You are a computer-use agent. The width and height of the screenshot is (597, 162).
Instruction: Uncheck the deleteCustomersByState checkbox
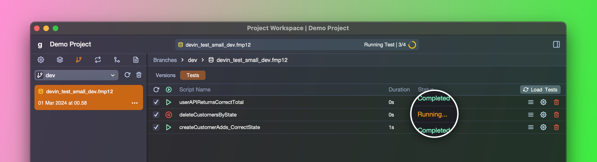coord(156,115)
